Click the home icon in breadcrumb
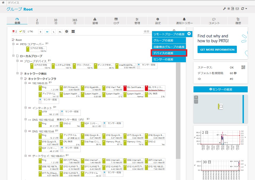Viewport: 255px width, 180px height. click(x=3, y=3)
